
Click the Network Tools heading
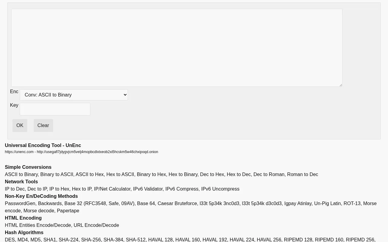[21, 182]
